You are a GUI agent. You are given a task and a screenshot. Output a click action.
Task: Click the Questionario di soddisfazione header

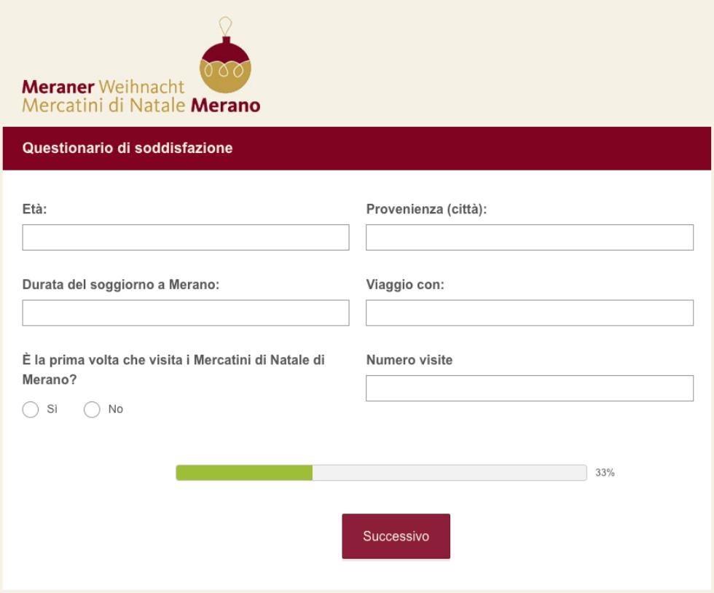coord(127,148)
